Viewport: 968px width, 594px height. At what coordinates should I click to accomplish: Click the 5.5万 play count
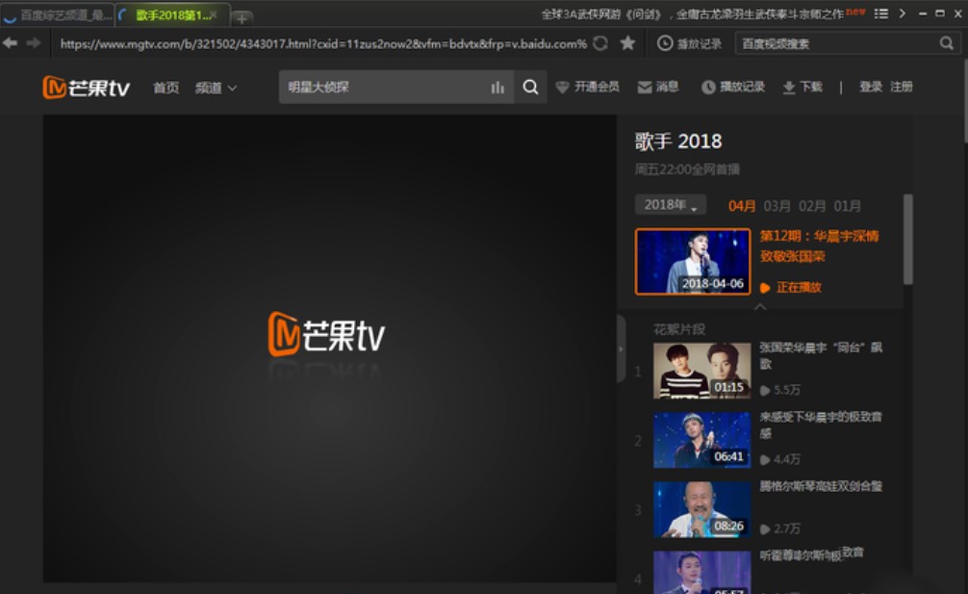pos(780,390)
